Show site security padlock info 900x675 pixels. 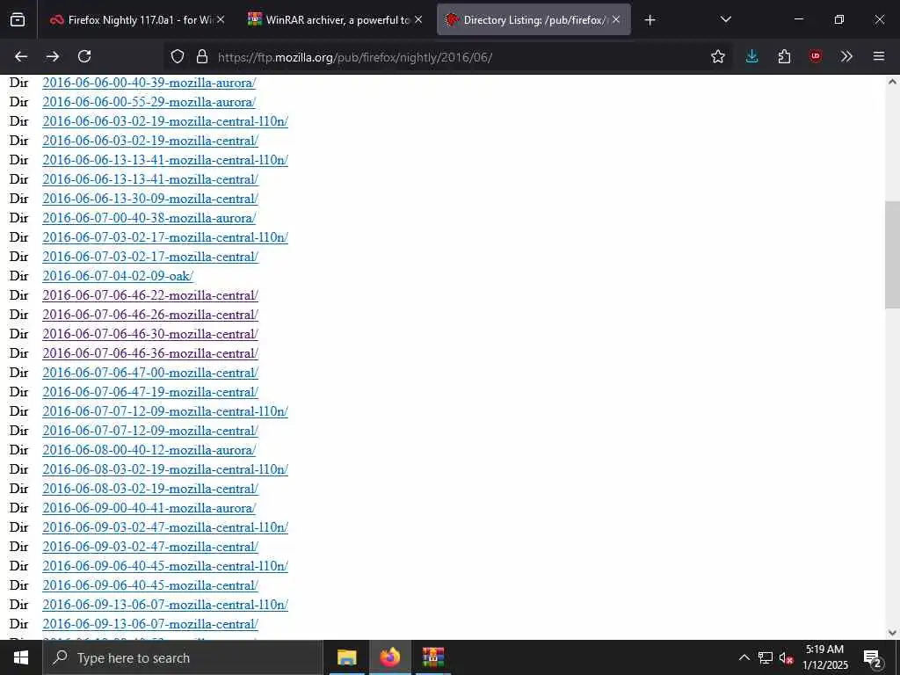(201, 56)
